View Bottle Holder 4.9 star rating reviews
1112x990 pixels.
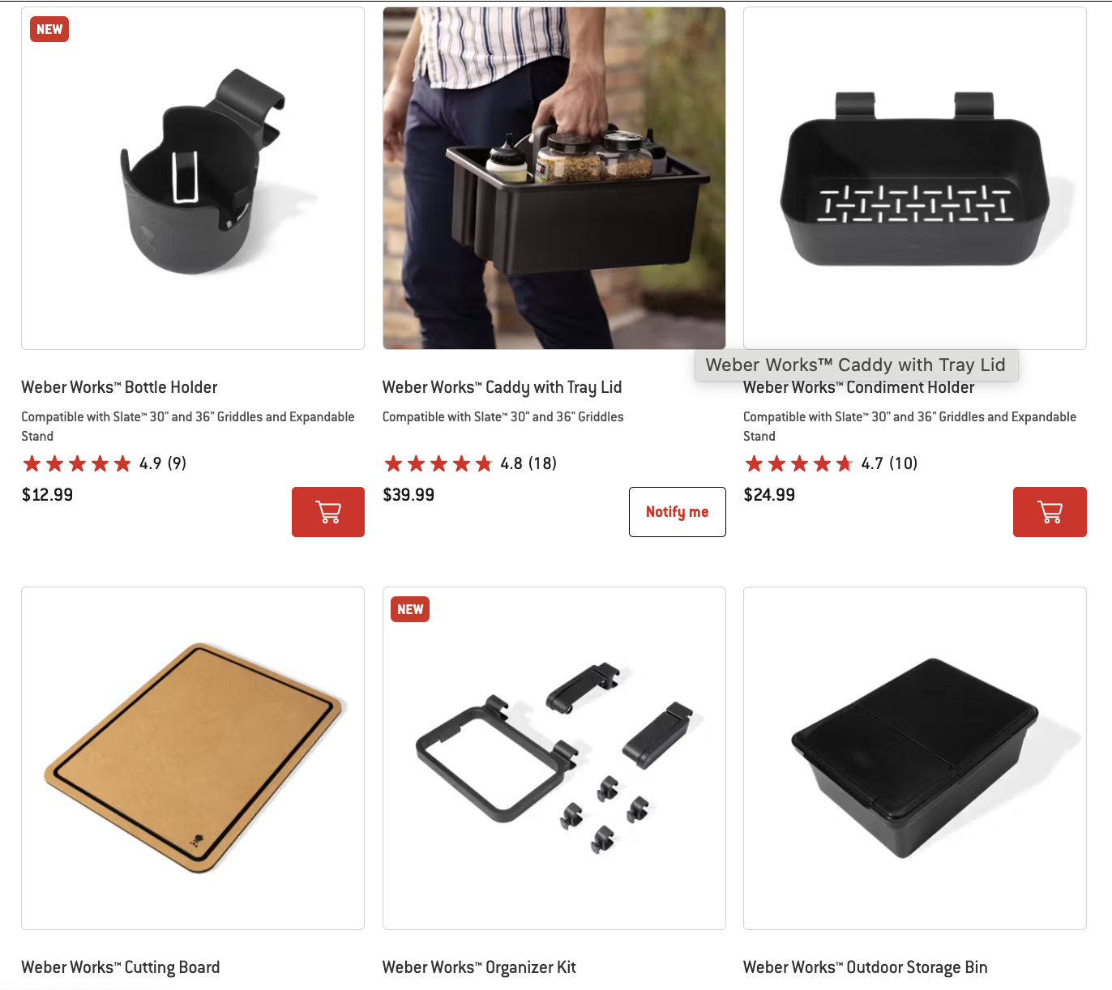105,463
